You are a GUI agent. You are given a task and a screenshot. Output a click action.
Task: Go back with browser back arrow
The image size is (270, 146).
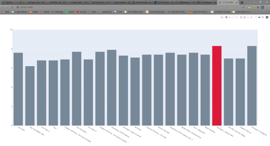click(3, 7)
